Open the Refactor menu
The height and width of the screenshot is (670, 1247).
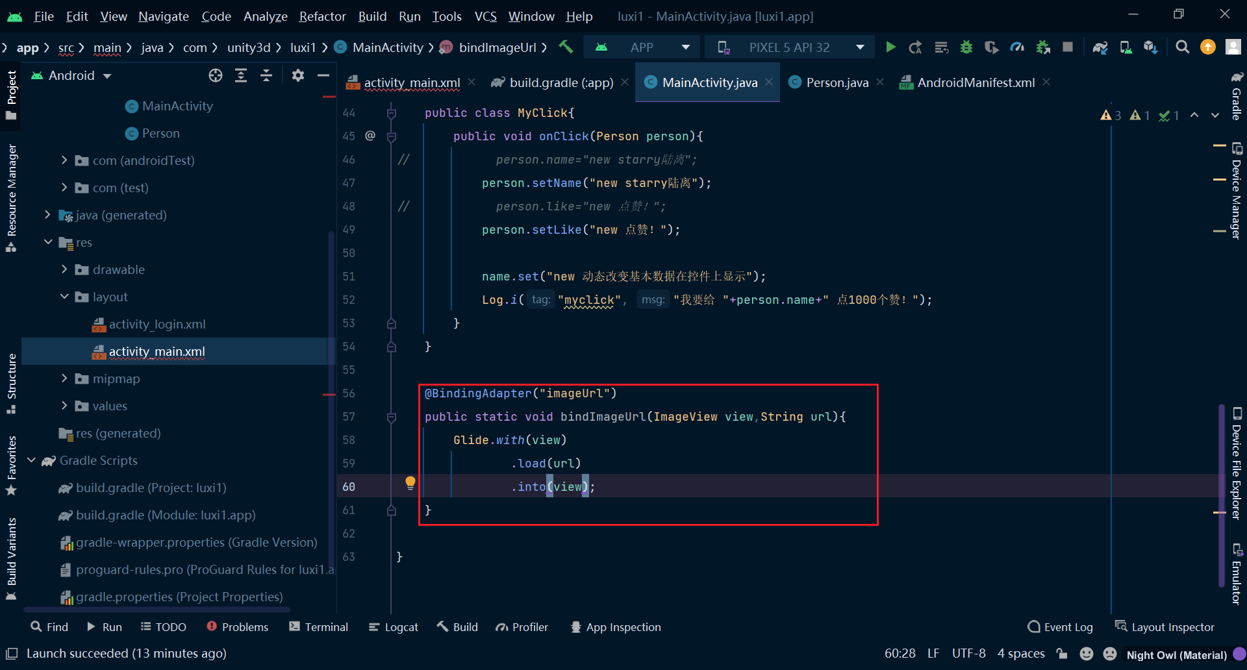click(322, 16)
